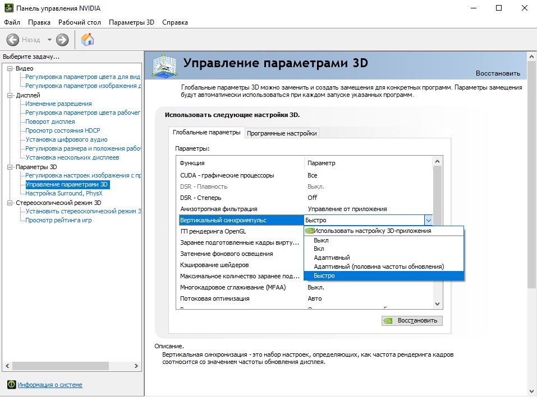Viewport: 537px width, 397px height.
Task: Open Регулировка параметров цвета для видео
Action: coord(83,77)
